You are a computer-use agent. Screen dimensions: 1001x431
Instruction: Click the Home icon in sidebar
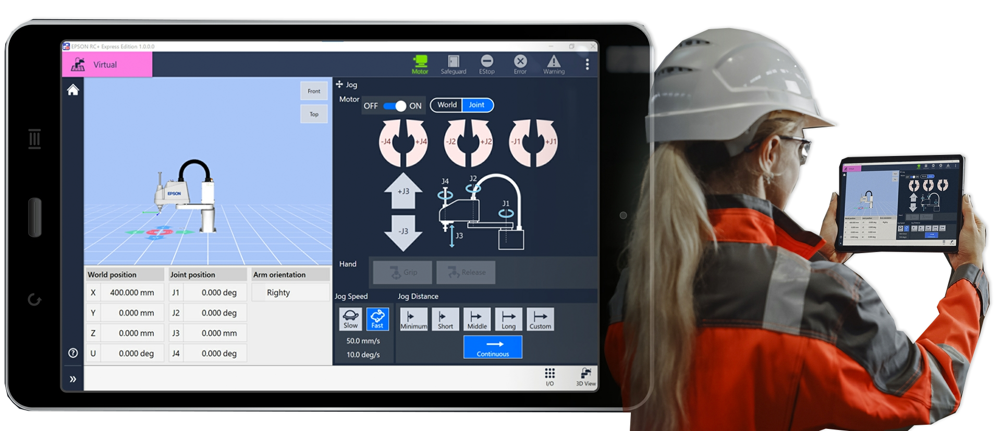click(73, 90)
